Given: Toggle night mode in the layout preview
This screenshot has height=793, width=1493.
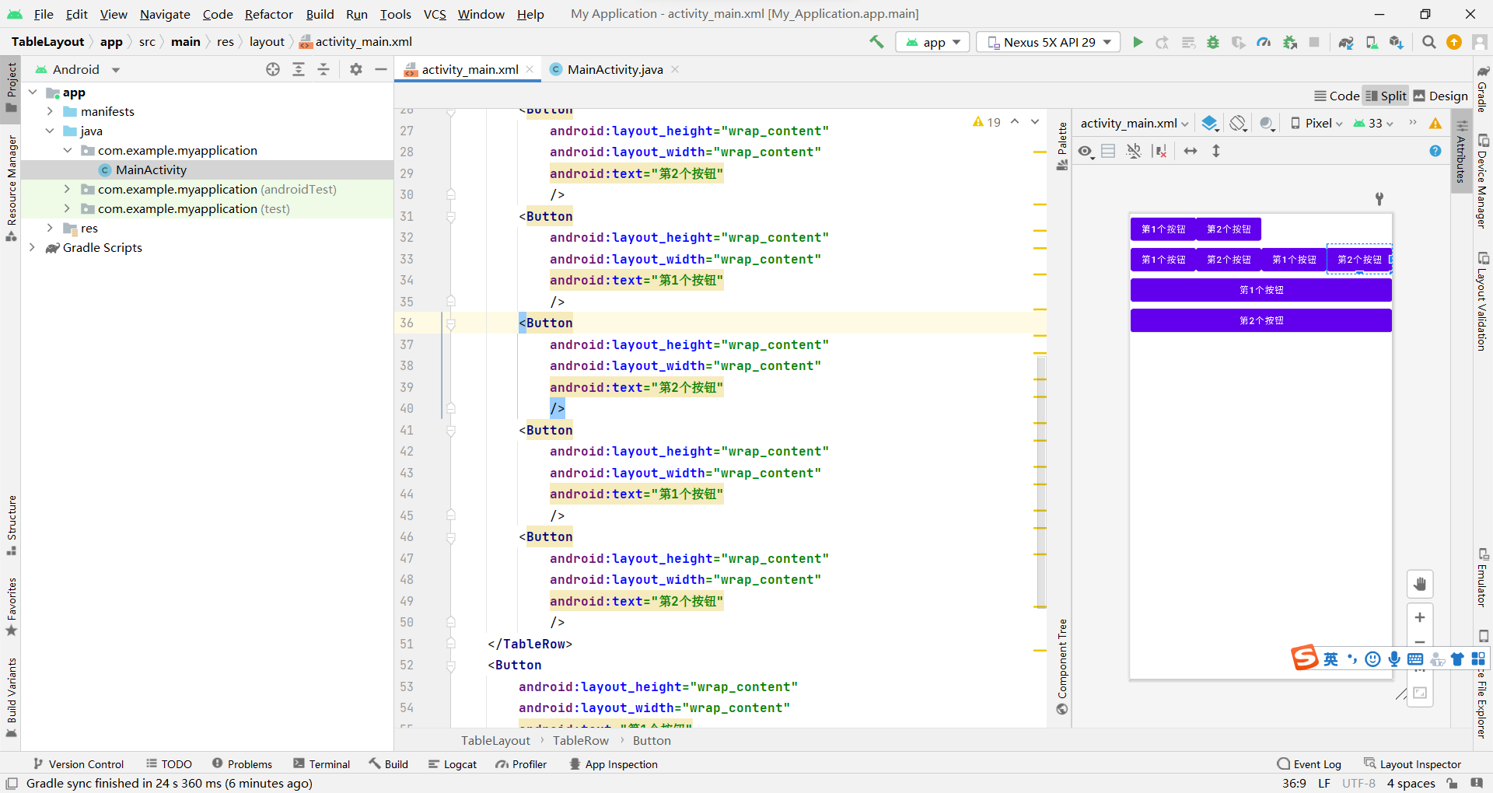Looking at the screenshot, I should click(x=1267, y=123).
